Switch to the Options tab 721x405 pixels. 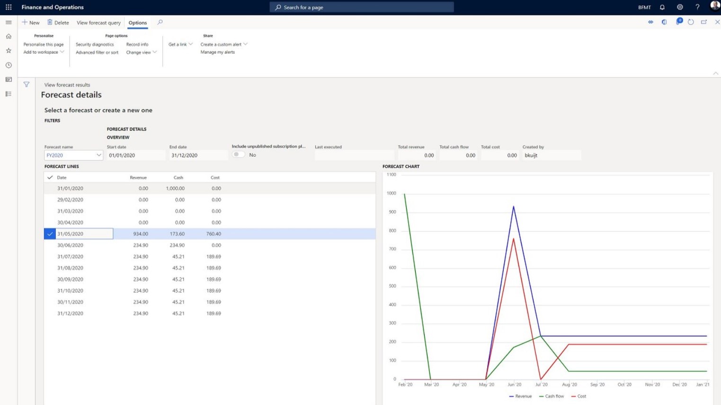[x=137, y=23]
